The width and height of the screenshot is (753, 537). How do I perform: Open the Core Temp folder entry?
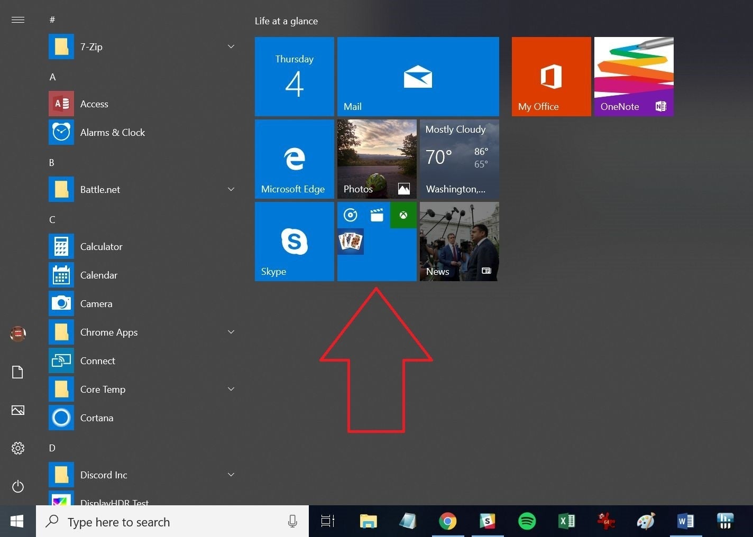click(x=143, y=389)
